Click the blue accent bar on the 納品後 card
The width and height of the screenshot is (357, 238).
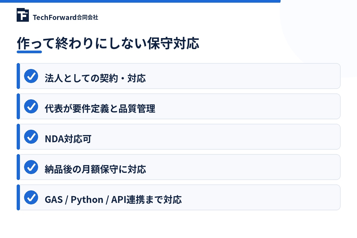tap(18, 167)
